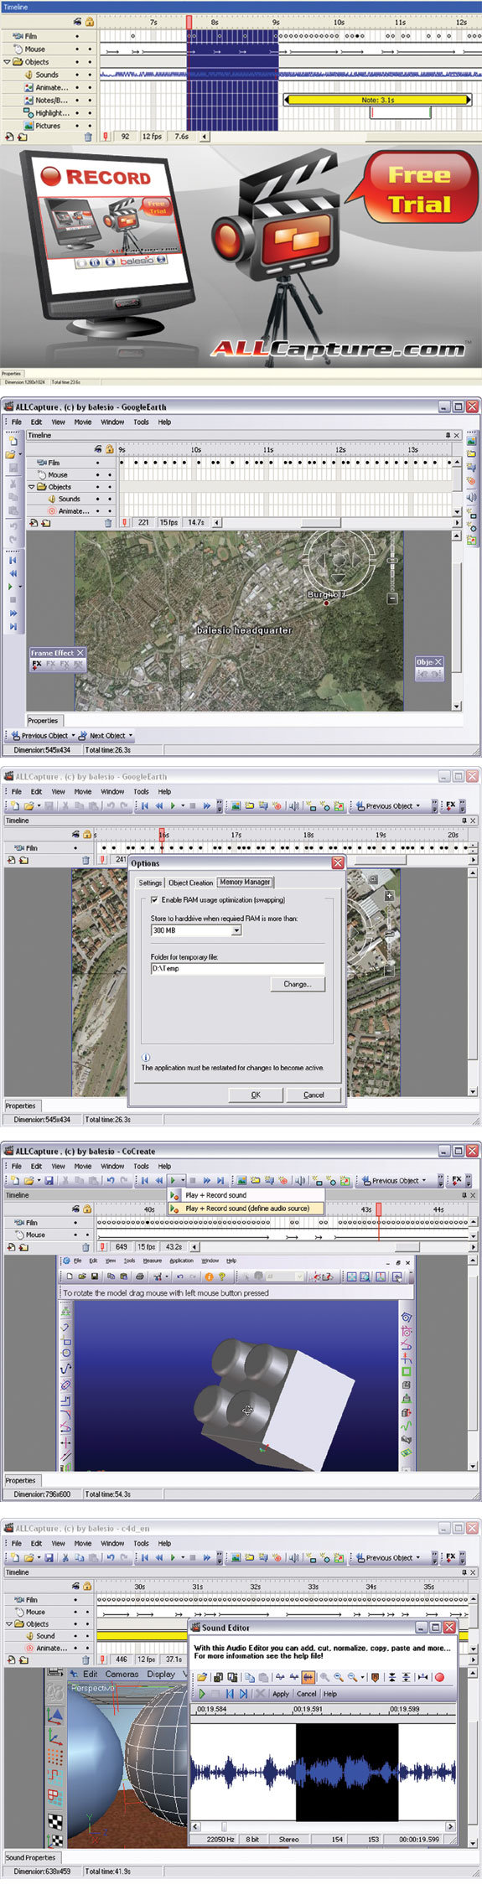Click the jump-to-end icon in balesio headquarter window left toolbar

[13, 626]
